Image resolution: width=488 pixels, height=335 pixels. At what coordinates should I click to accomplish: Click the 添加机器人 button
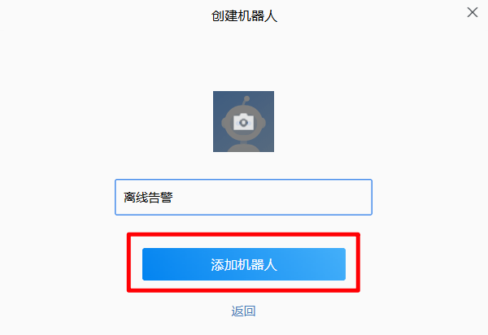[244, 264]
